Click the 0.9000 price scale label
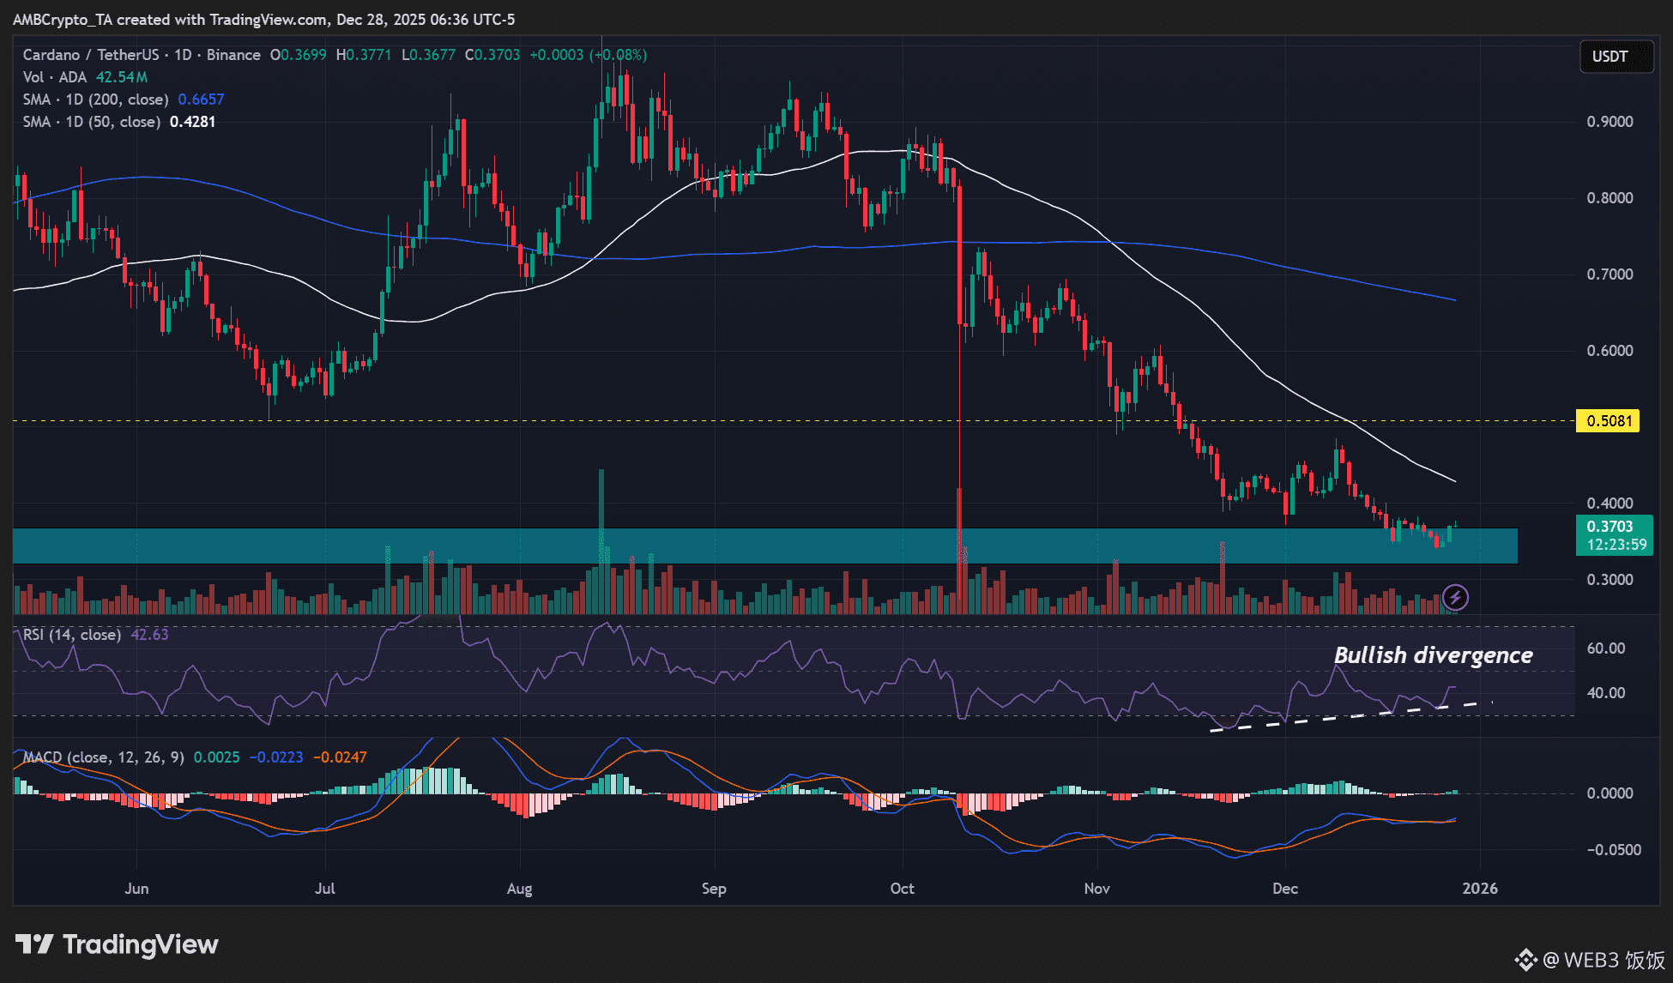Screen dimensions: 1673x983 1610,122
